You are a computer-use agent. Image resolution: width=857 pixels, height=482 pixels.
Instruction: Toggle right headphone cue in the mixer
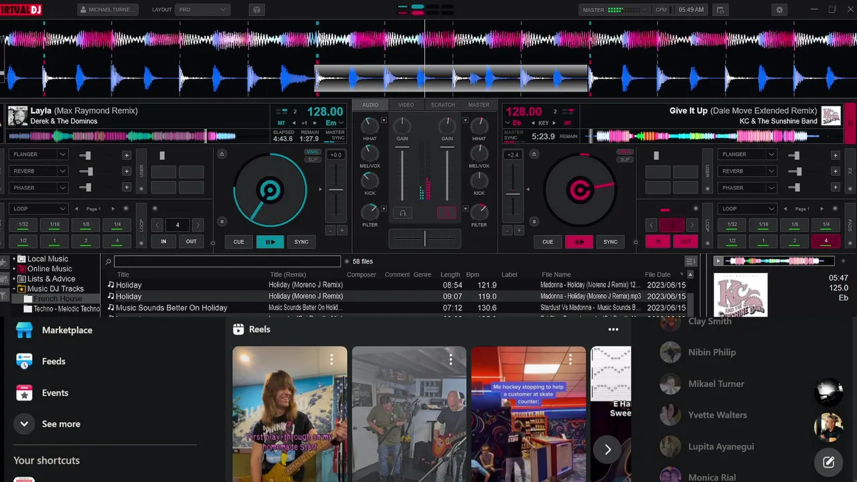[x=447, y=213]
